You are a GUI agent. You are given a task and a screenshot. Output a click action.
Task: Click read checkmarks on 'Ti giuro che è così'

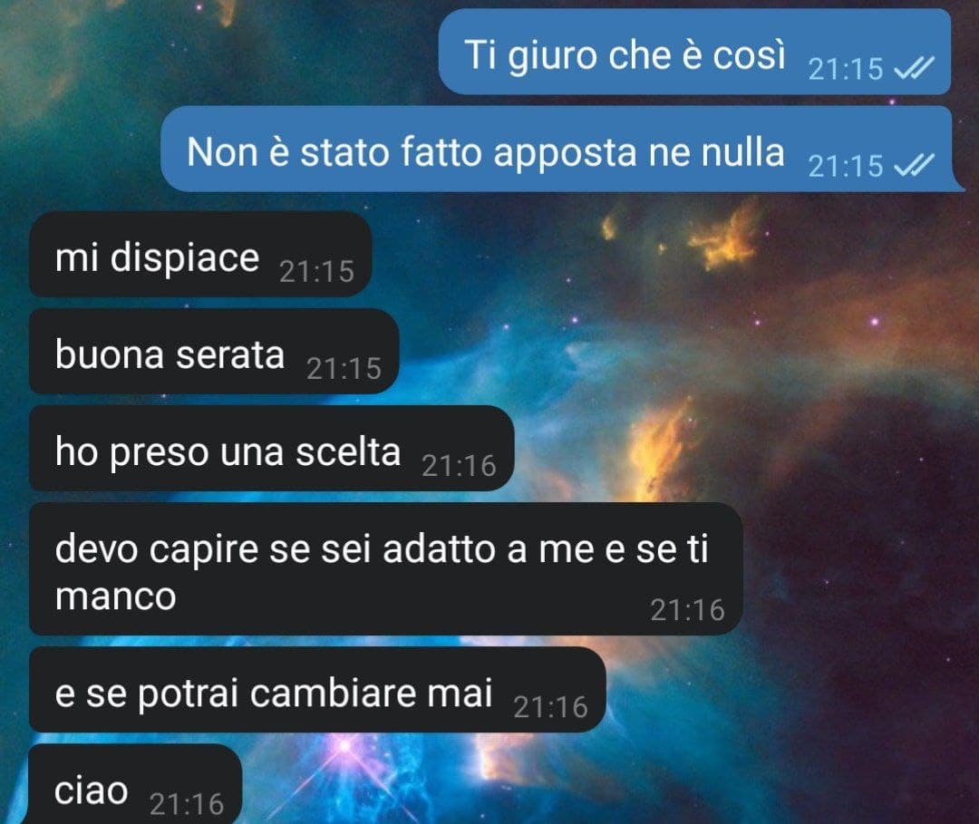point(914,68)
